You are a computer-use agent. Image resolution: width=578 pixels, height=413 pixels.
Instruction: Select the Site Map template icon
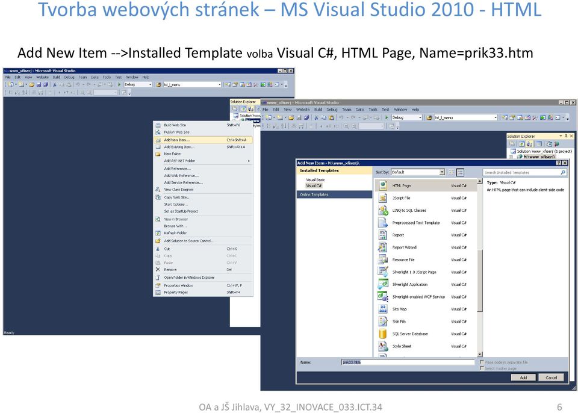point(383,309)
